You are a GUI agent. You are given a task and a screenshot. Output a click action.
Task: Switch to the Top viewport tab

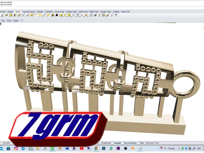[x=3, y=21]
